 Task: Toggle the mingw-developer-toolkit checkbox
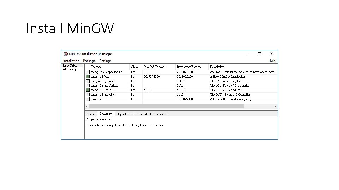tap(88, 72)
